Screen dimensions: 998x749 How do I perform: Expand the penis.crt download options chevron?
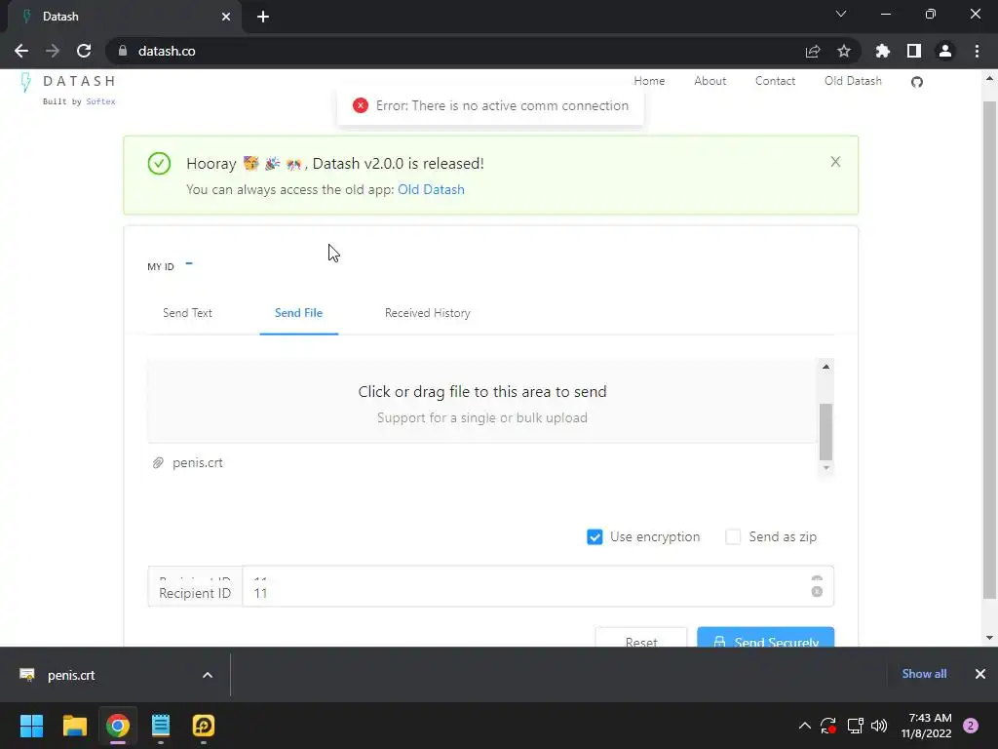point(208,675)
